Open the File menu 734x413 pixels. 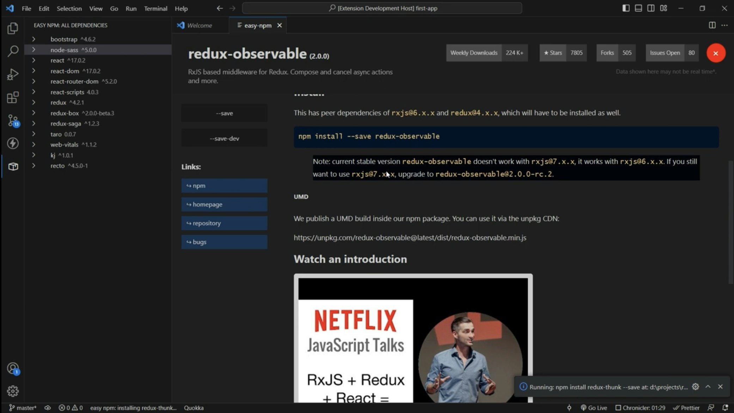(26, 8)
